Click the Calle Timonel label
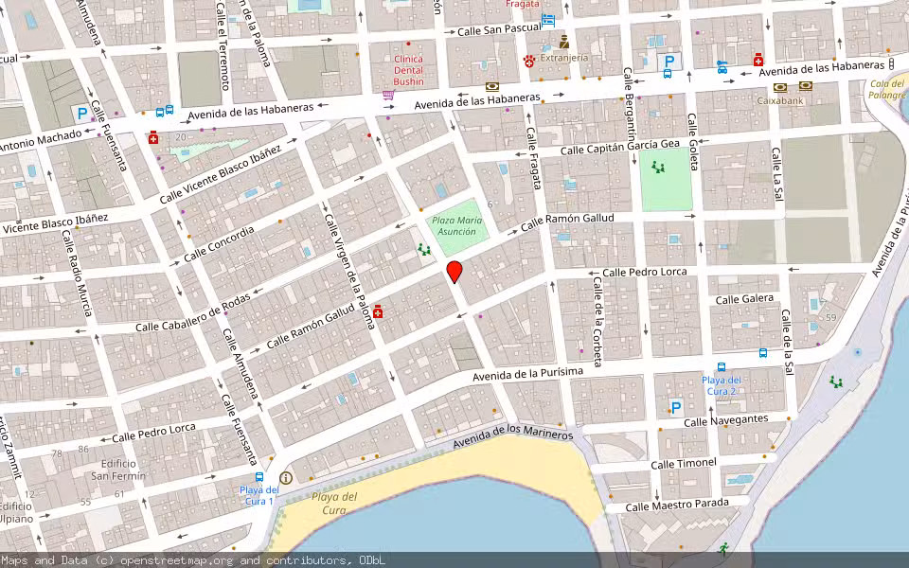The width and height of the screenshot is (909, 568). (x=684, y=464)
